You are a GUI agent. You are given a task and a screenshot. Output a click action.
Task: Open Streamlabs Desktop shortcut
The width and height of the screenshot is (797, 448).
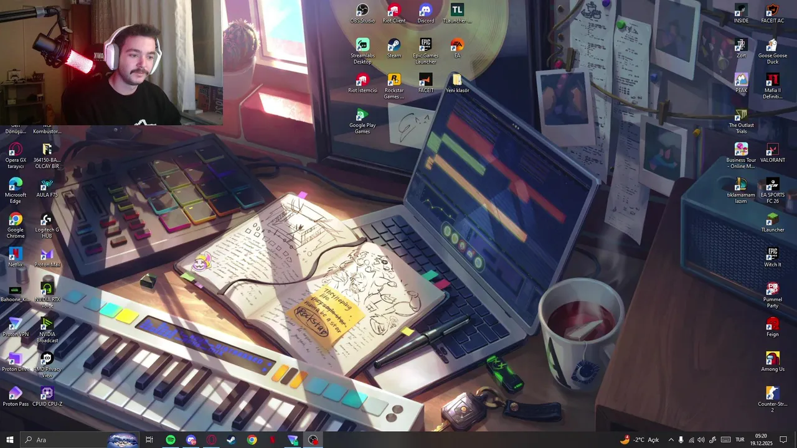pyautogui.click(x=362, y=52)
